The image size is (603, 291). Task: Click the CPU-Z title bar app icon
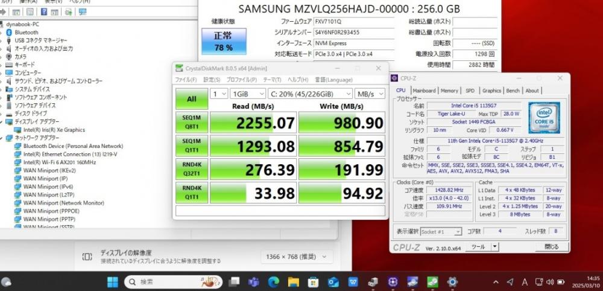(x=394, y=78)
